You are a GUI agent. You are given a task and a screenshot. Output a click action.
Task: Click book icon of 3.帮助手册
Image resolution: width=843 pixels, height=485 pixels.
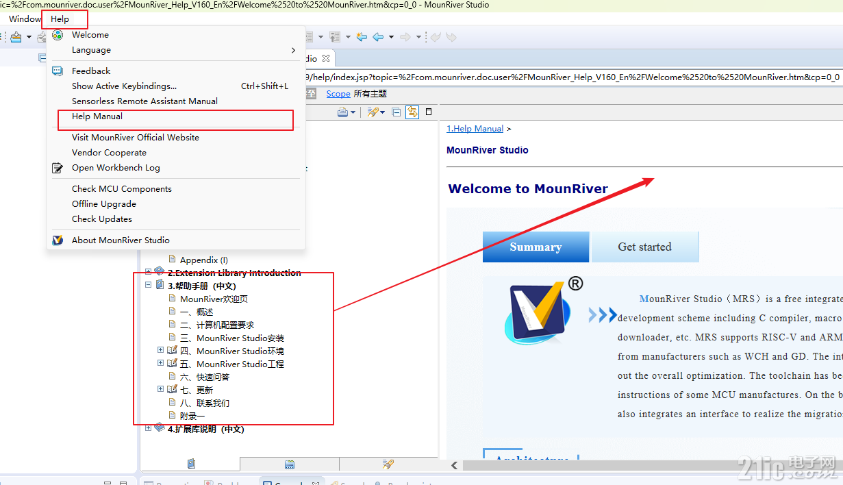[x=160, y=285]
